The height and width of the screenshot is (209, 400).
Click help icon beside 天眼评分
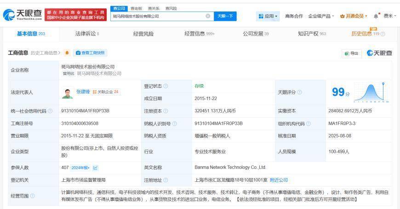300,92
